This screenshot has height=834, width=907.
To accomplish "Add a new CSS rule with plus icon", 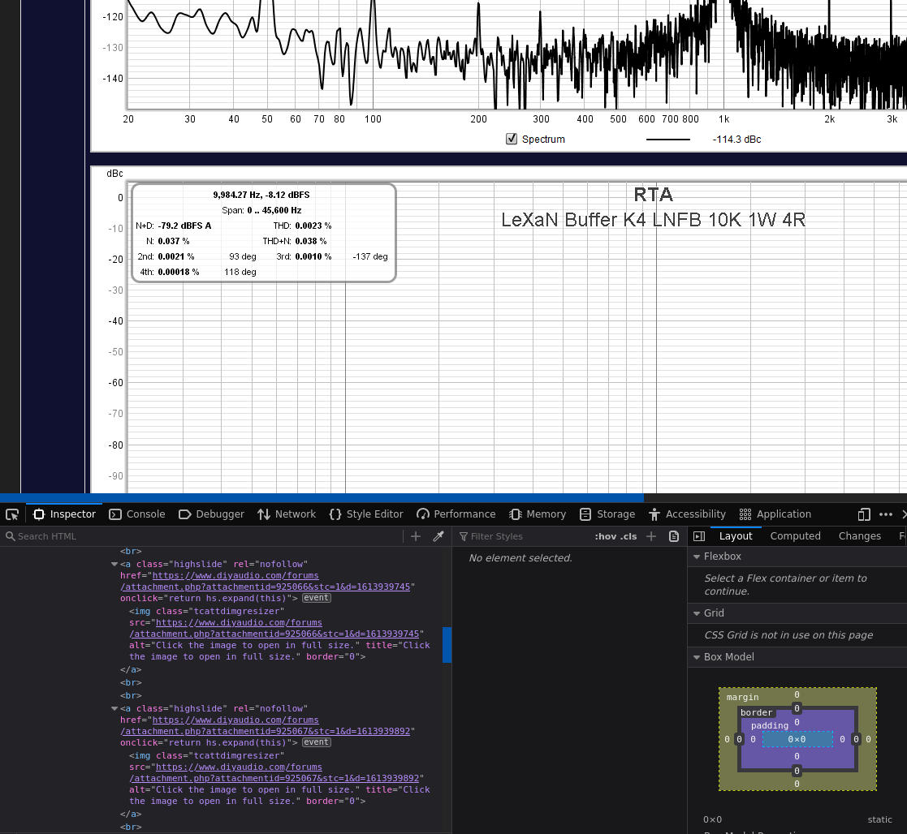I will tap(651, 536).
